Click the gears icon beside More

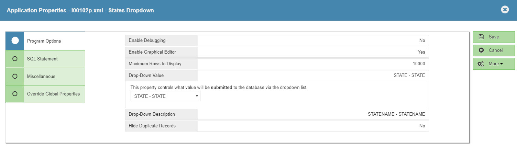pos(481,64)
